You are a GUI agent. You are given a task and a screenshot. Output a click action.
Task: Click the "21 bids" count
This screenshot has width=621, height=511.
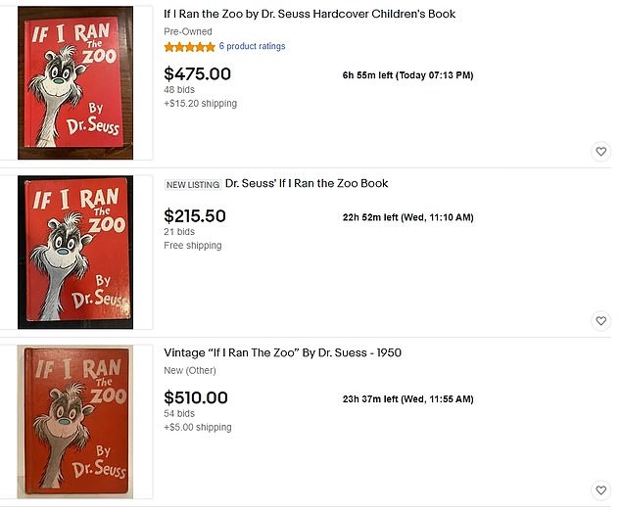[x=179, y=232]
